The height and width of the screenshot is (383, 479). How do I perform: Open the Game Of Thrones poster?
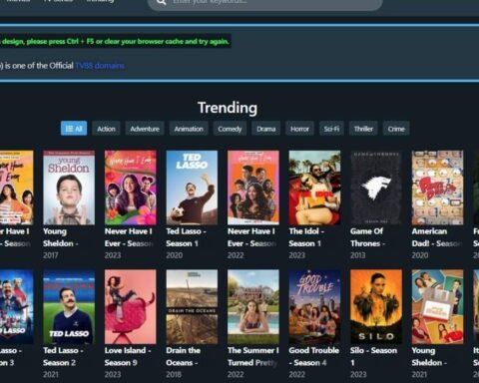[376, 188]
